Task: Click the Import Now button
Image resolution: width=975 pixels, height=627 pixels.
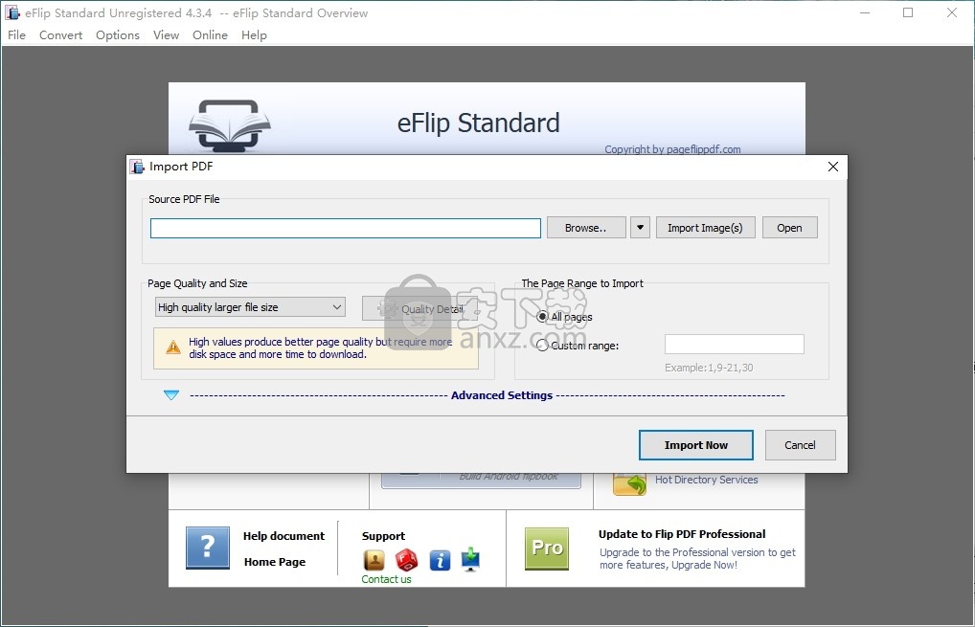Action: click(695, 445)
